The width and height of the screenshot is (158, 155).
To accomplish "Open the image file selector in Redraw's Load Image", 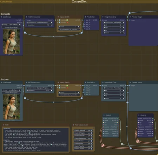I will pyautogui.click(x=11, y=90).
